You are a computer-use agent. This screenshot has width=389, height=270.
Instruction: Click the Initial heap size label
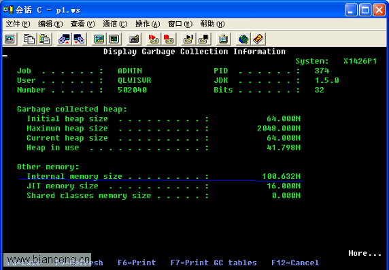pyautogui.click(x=67, y=118)
